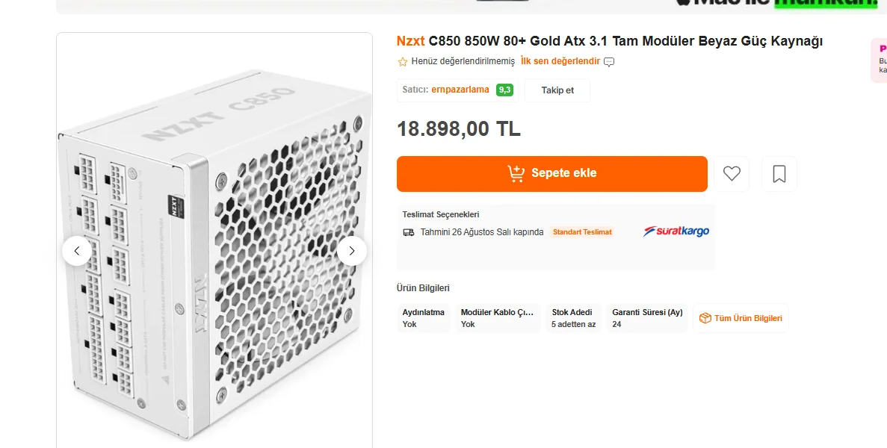The image size is (887, 448).
Task: Follow the seller with Takip et
Action: click(557, 90)
